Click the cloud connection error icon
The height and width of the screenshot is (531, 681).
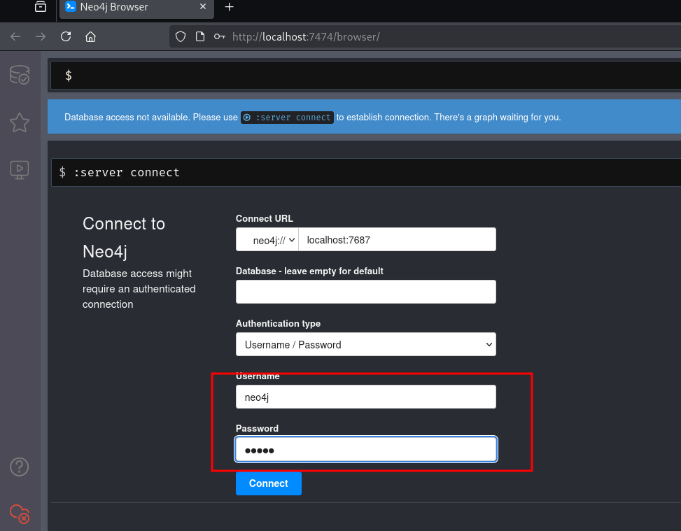pos(20,514)
